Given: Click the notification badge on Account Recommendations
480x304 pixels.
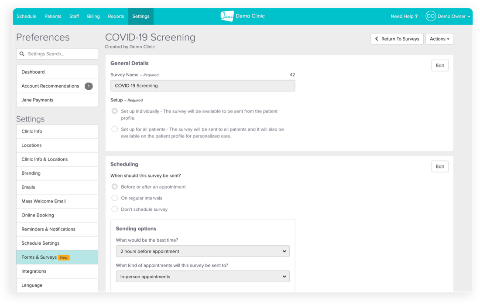Looking at the screenshot, I should [x=89, y=86].
